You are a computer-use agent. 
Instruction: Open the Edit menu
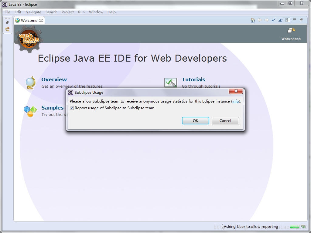click(18, 12)
